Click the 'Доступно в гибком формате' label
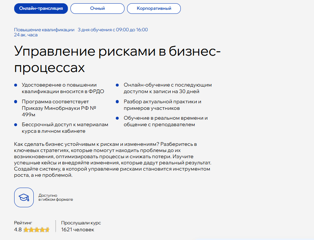 click(x=56, y=197)
